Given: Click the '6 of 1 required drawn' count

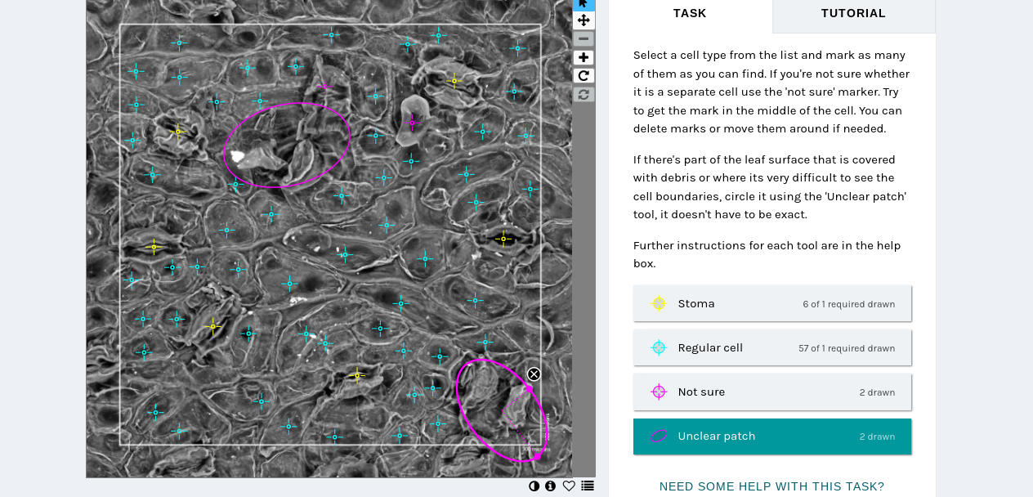Looking at the screenshot, I should pos(848,304).
